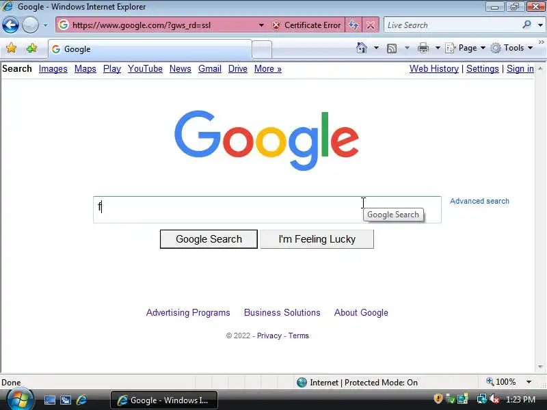
Task: Select the Google taskbar window button
Action: (x=164, y=400)
